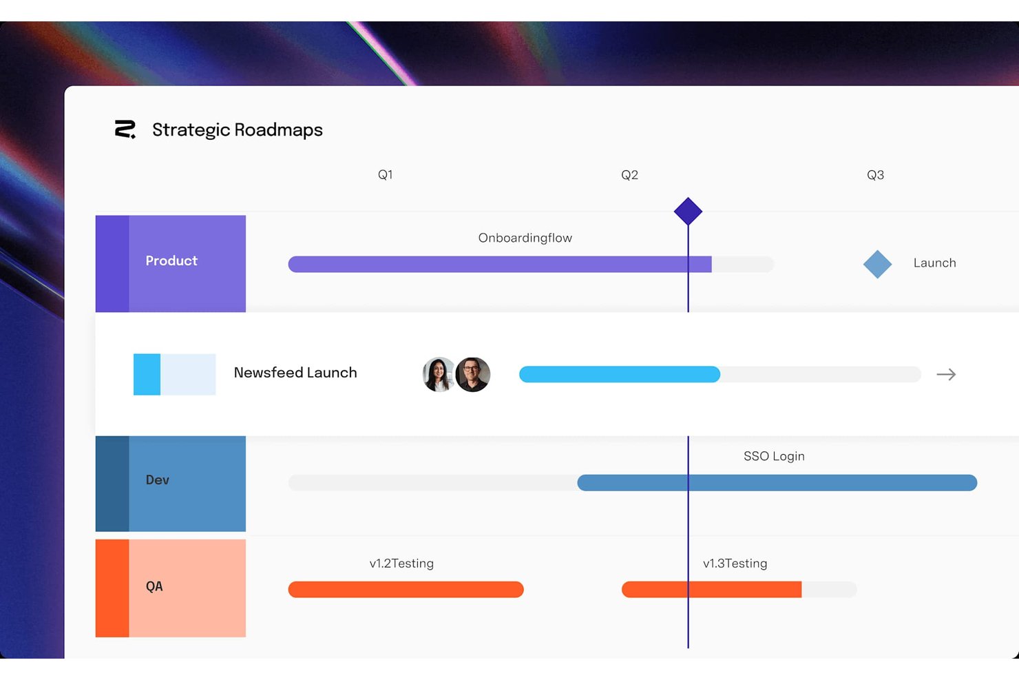
Task: Click the woman's avatar on Newsfeed Launch
Action: pyautogui.click(x=439, y=374)
